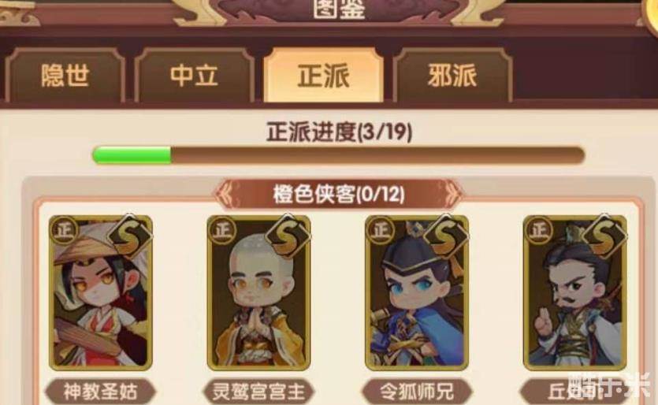Click the S rank badge on 令狐师兄
Viewport: 658px width, 405px height.
coord(446,236)
